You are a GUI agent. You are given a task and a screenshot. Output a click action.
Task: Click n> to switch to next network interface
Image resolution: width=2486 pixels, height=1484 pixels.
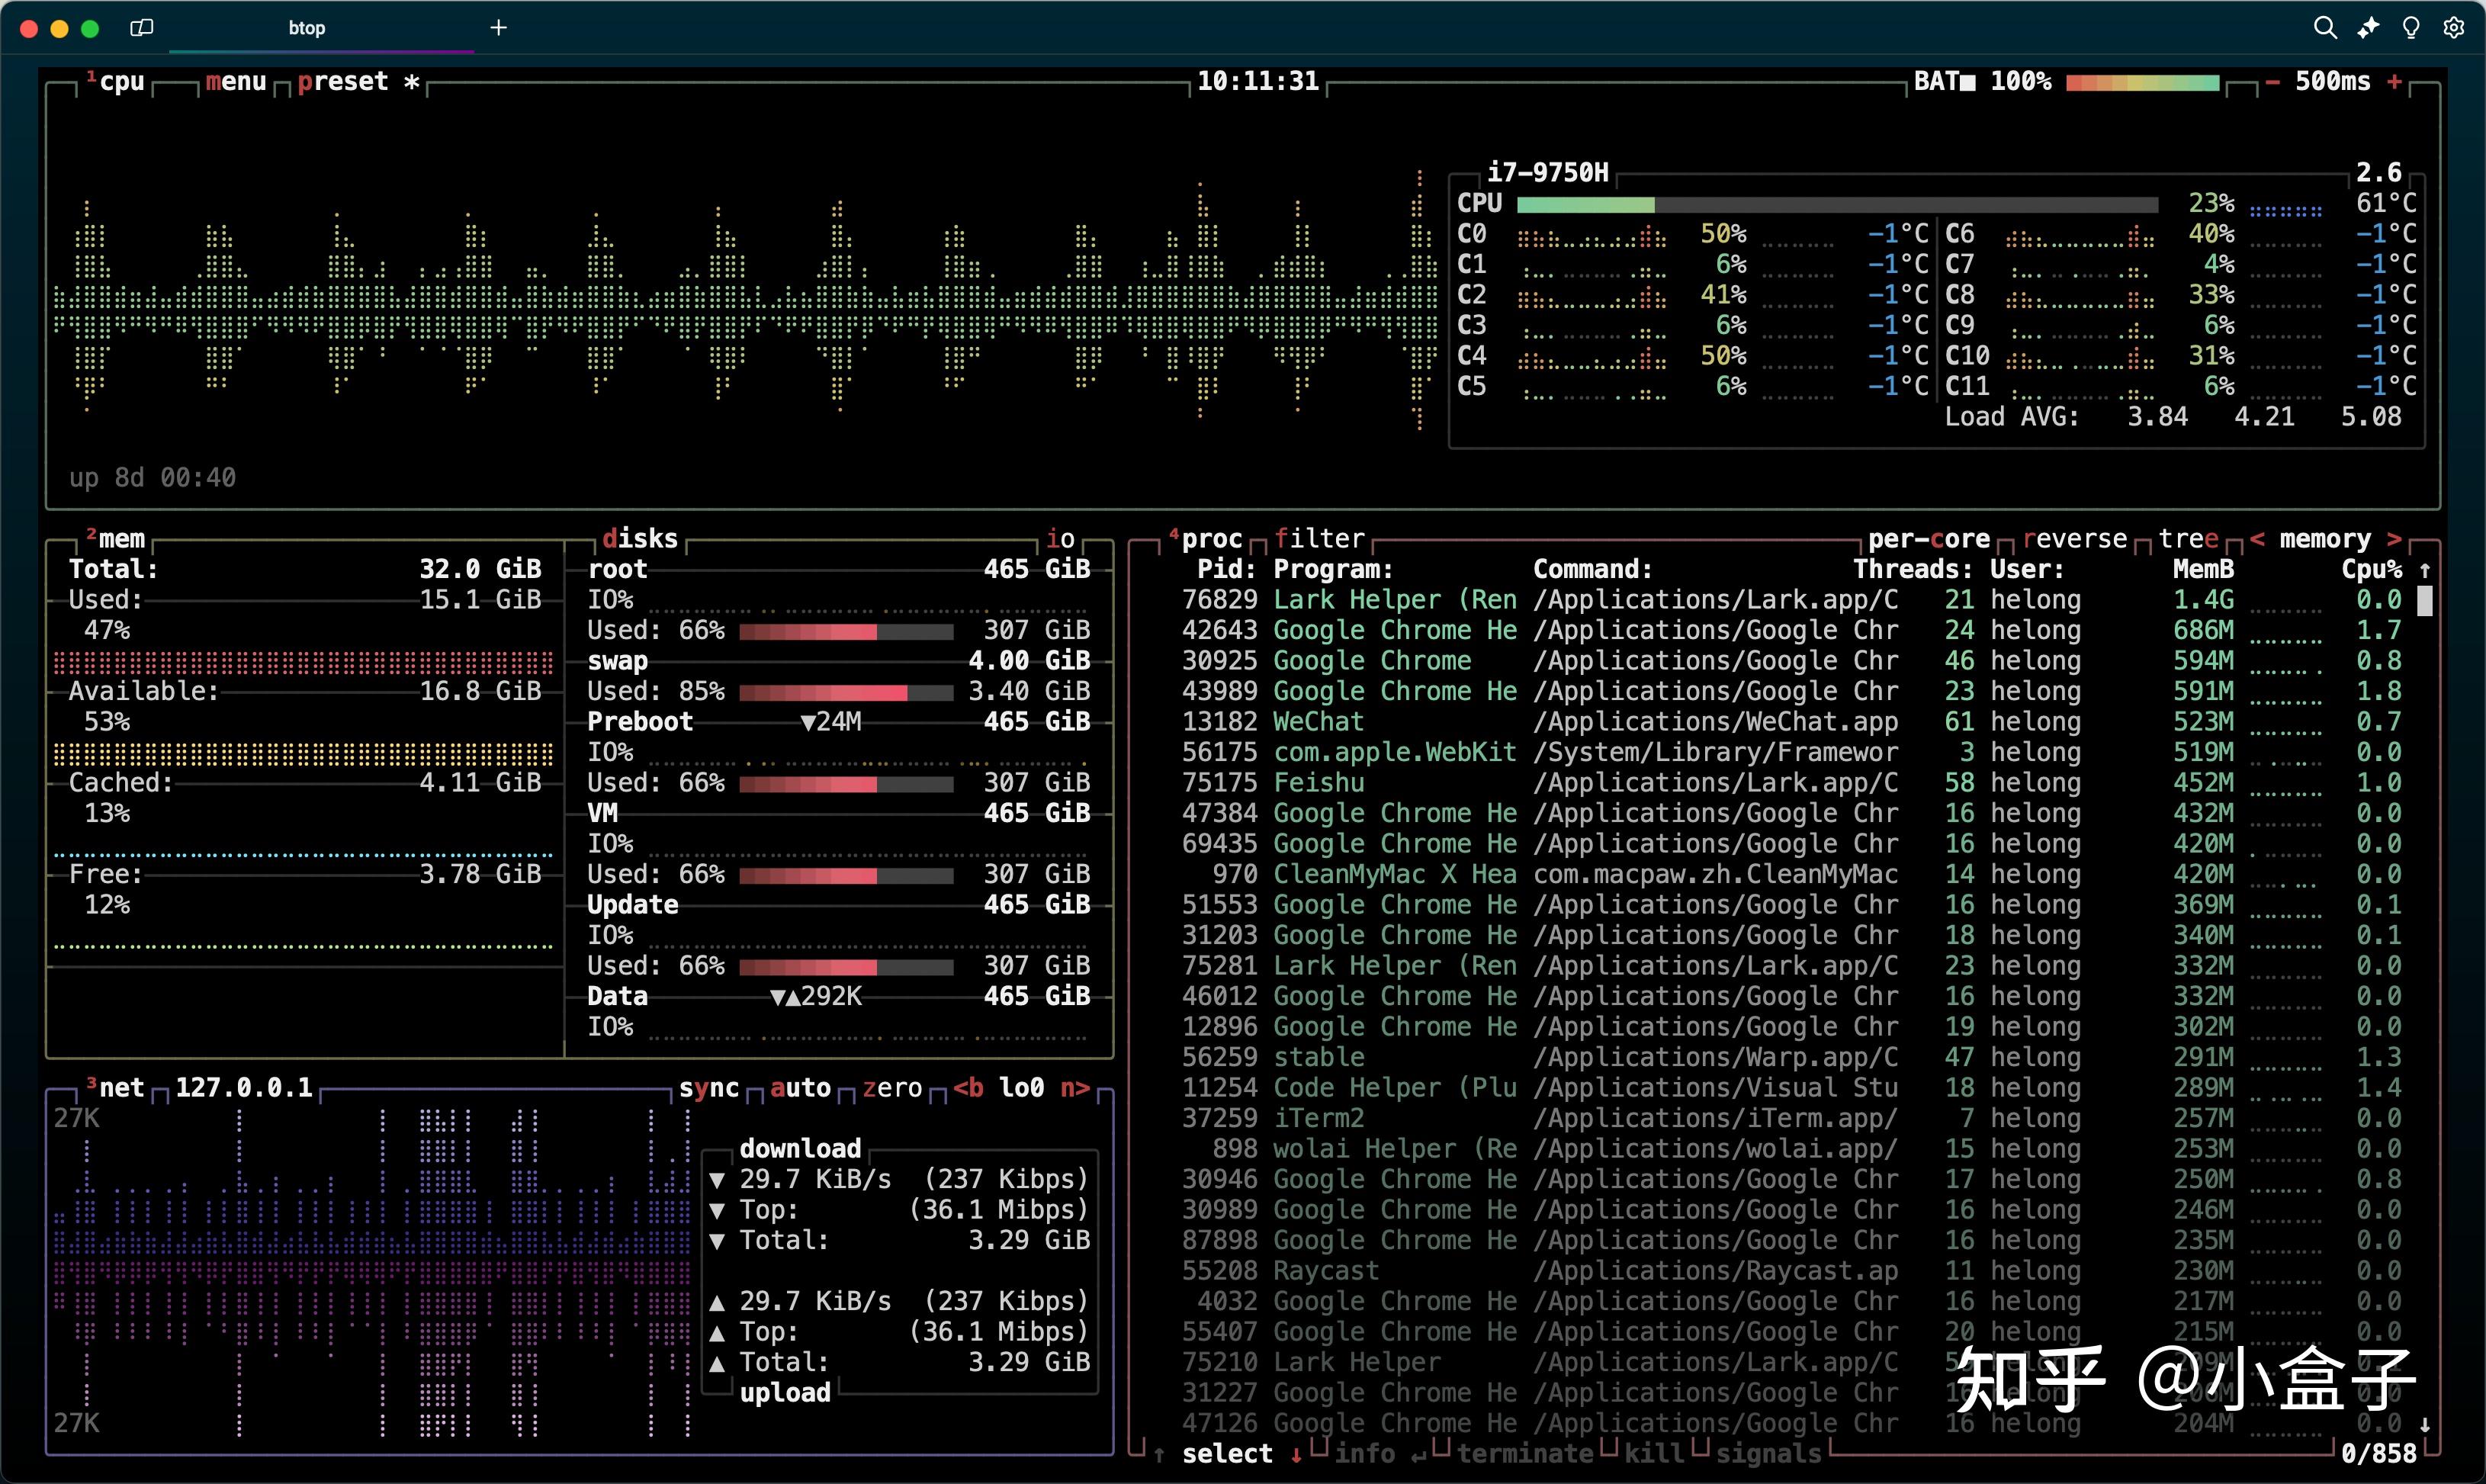click(x=1075, y=1088)
